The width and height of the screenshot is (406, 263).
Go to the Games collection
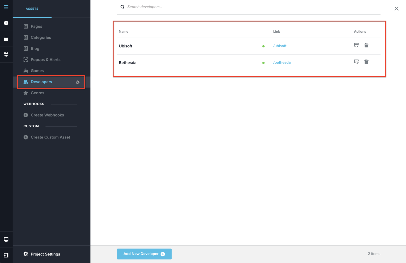pyautogui.click(x=37, y=71)
